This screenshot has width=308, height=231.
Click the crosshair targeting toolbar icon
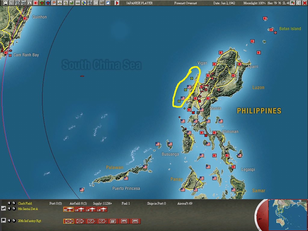[90, 2]
